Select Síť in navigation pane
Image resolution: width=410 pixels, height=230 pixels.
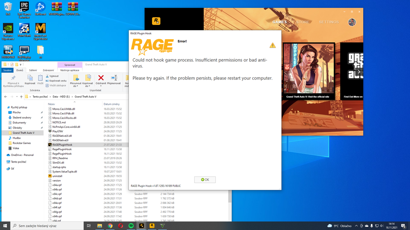click(x=12, y=169)
